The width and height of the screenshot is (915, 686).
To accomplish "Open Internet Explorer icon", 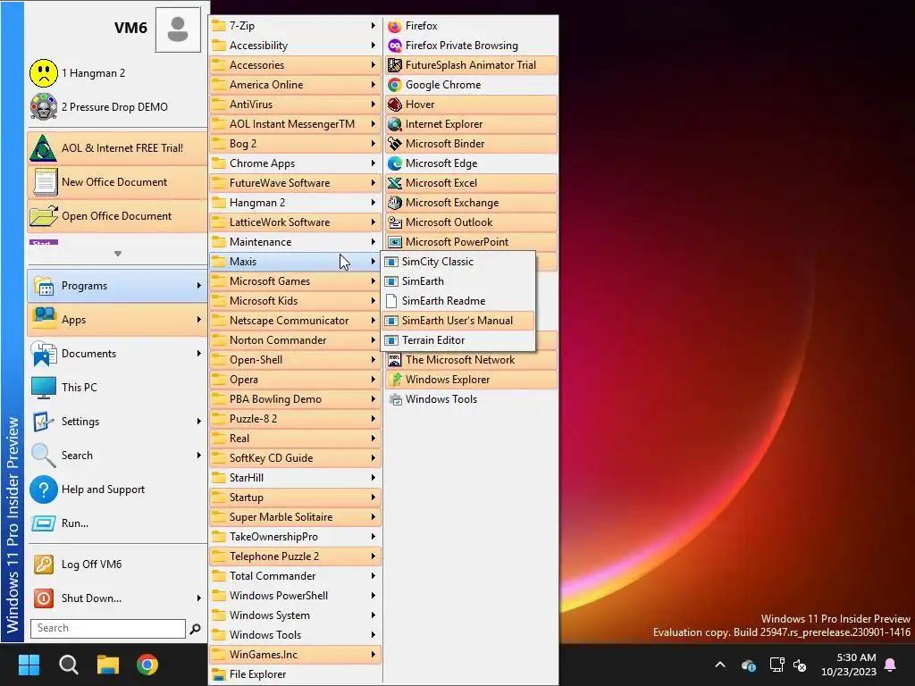I will [395, 124].
